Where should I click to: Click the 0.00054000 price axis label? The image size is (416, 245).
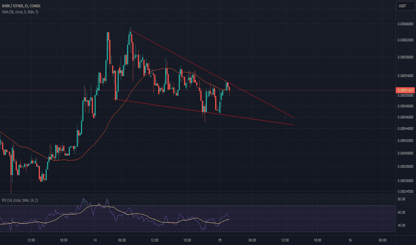[405, 76]
